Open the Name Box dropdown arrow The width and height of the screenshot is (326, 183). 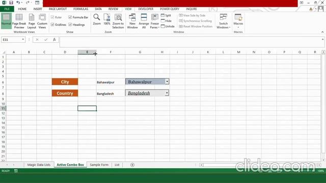tap(23, 40)
